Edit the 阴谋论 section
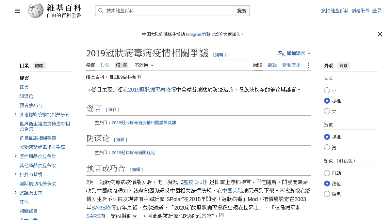The height and width of the screenshot is (220, 392). [121, 139]
